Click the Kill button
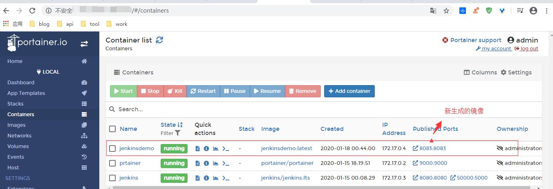The height and width of the screenshot is (189, 553). 175,91
